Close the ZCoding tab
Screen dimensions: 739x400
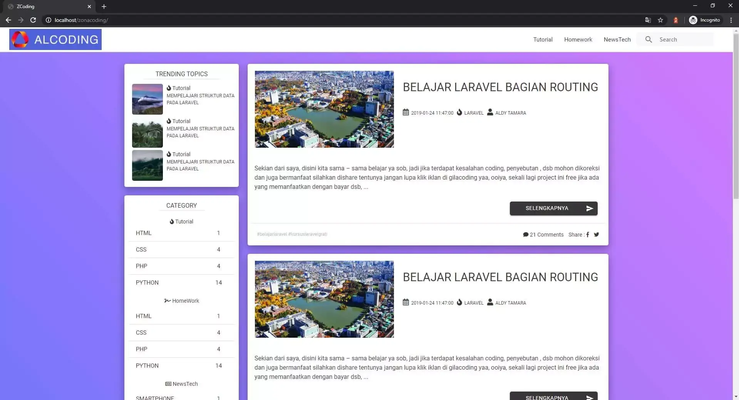[89, 7]
